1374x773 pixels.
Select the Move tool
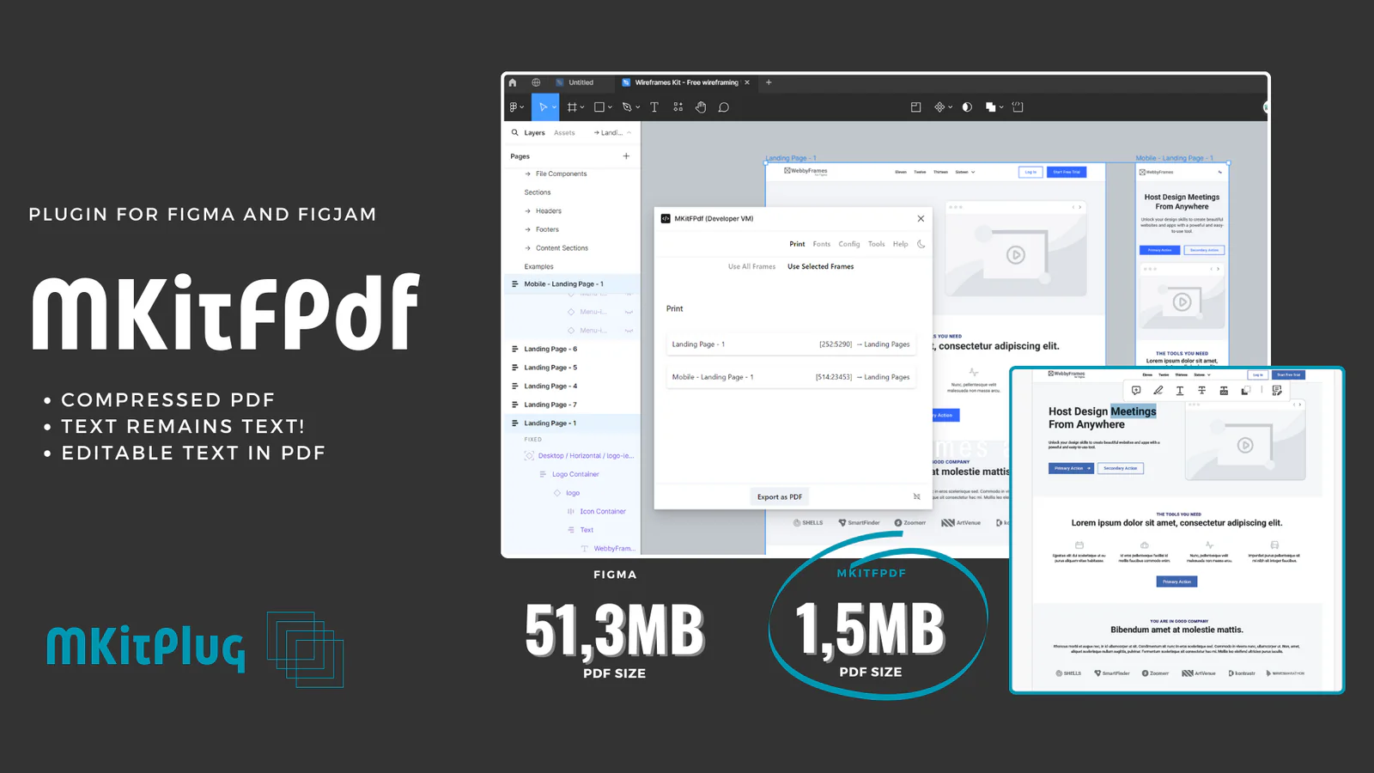coord(543,107)
